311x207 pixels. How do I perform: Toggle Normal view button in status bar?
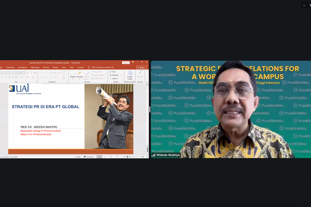(99, 157)
